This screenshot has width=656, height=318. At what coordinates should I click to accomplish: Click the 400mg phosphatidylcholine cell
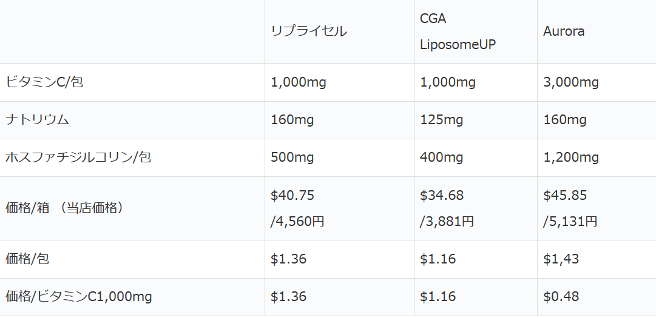pos(441,157)
